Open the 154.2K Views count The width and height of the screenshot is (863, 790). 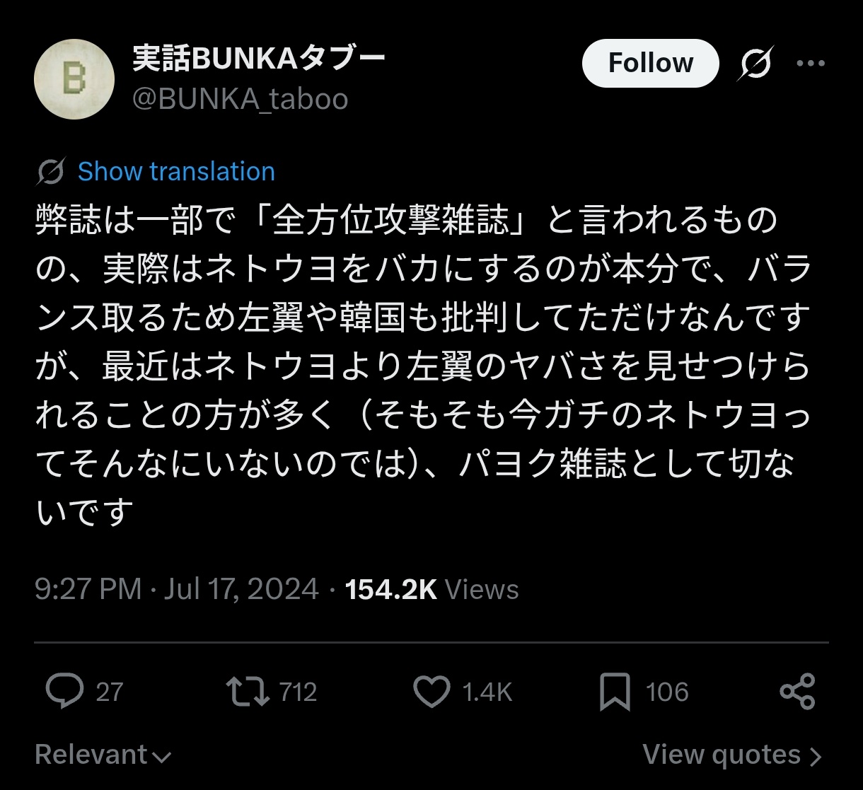pos(431,589)
